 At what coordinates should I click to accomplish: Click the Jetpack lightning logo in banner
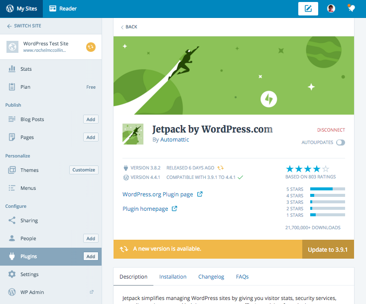point(269,99)
